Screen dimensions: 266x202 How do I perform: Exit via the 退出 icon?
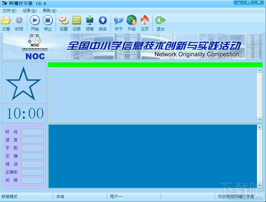pos(160,20)
